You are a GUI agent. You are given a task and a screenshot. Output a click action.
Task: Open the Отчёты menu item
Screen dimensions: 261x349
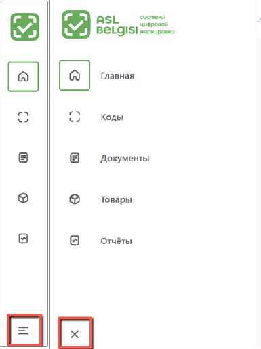pos(117,241)
